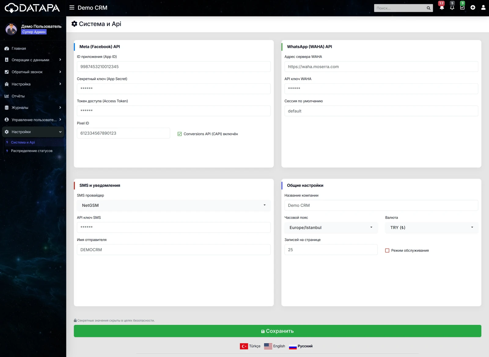This screenshot has width=489, height=357.
Task: Click the Отчёты chart icon
Action: (7, 96)
